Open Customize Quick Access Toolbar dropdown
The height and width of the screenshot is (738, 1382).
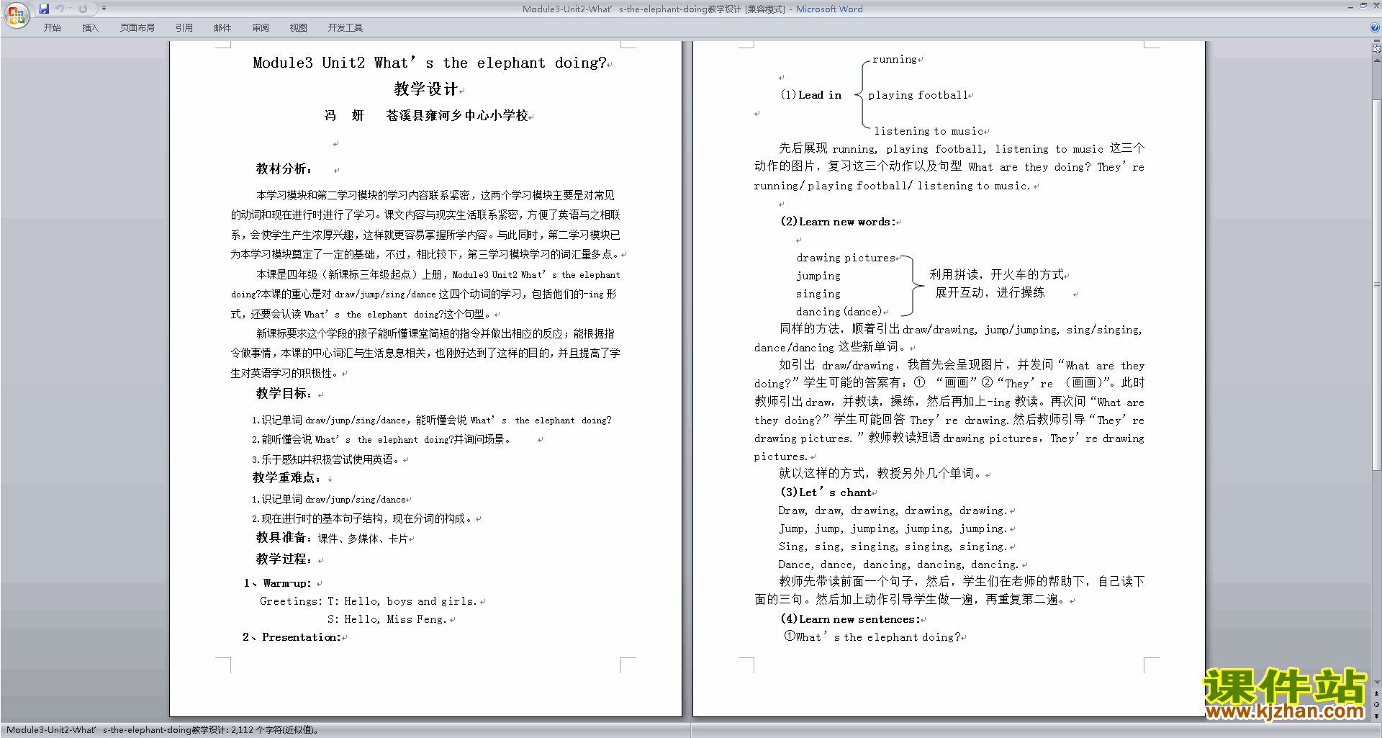pos(104,9)
